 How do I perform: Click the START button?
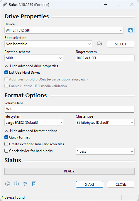[89, 184]
